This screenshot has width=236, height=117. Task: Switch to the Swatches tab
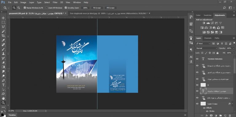[x=207, y=15]
